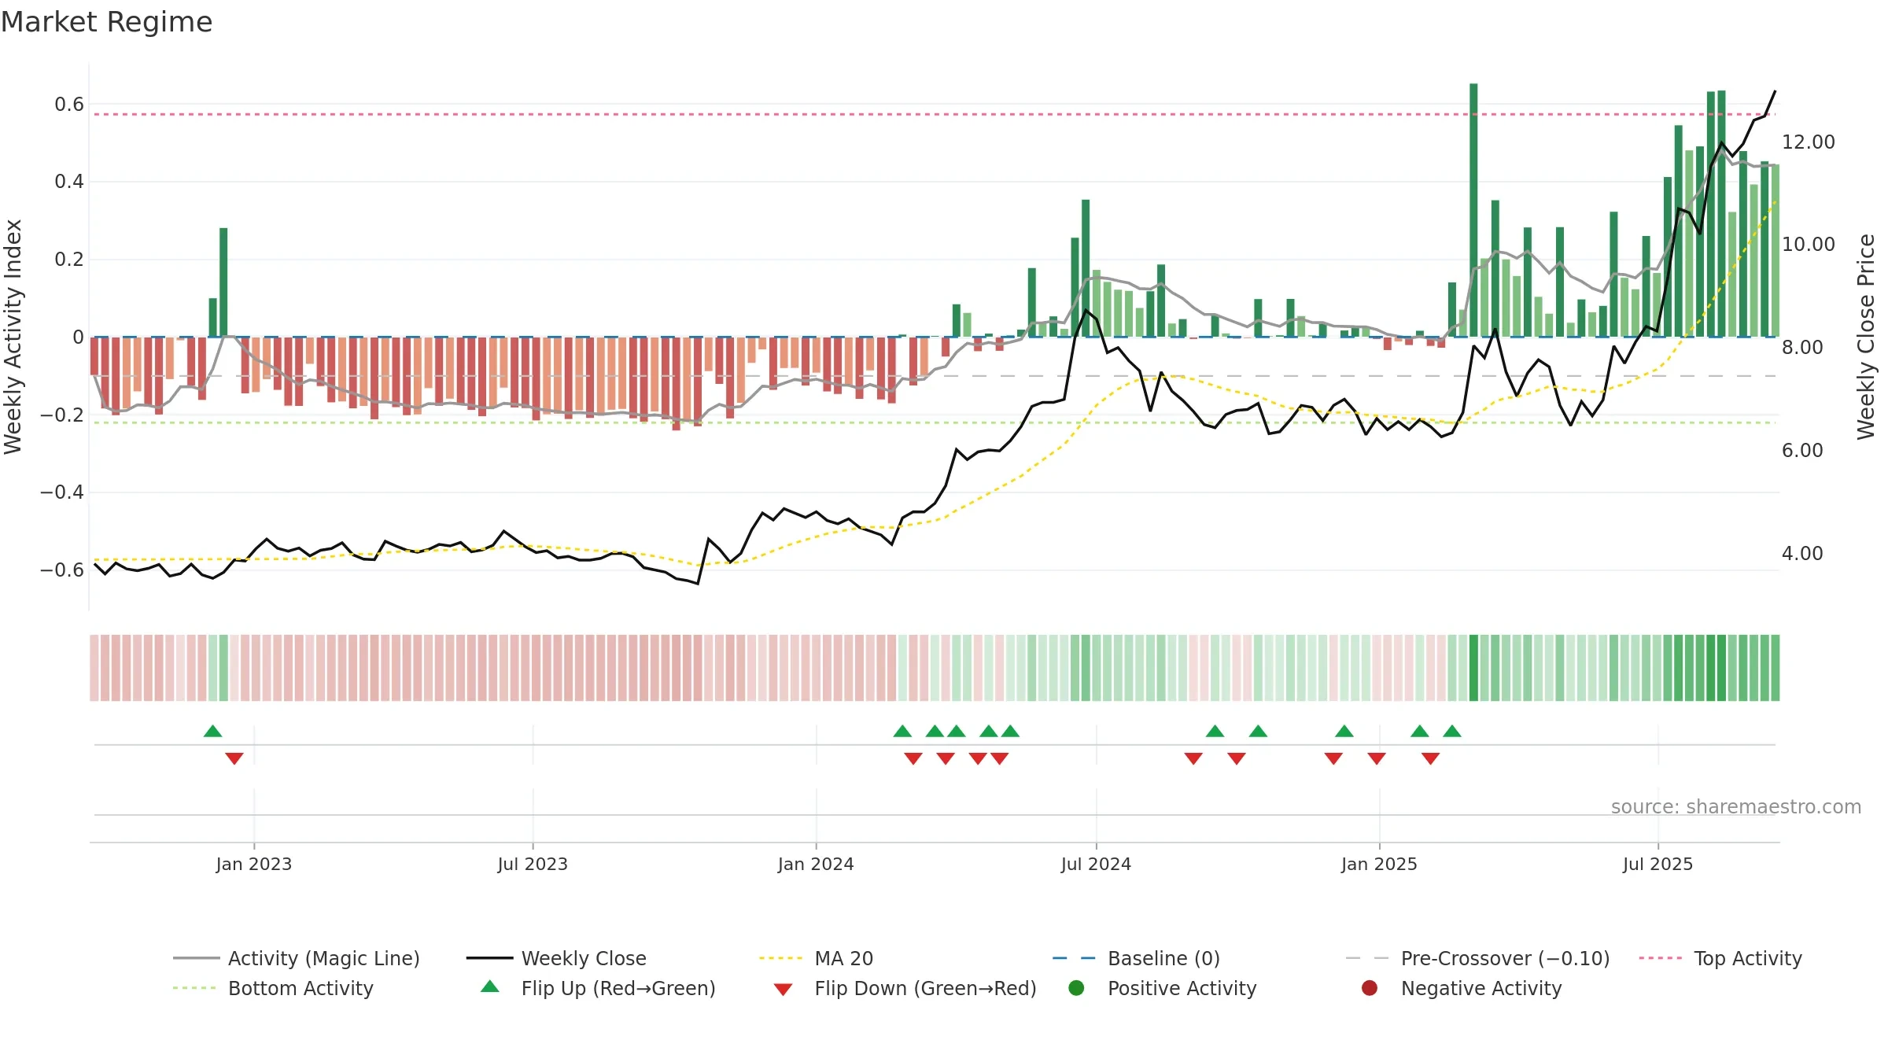Click the −0.4 activity axis value

click(x=61, y=492)
